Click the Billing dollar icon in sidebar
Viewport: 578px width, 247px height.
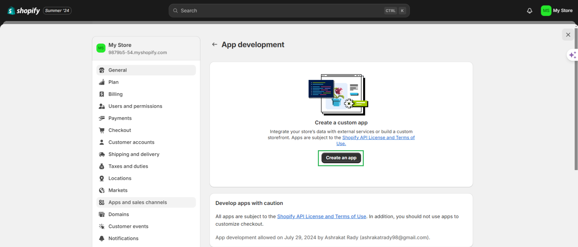click(102, 94)
